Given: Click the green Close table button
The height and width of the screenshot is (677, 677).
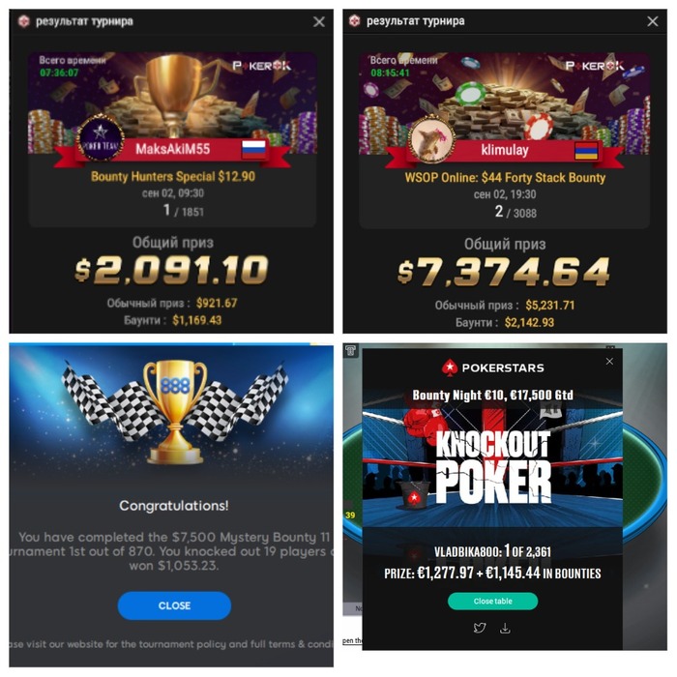Looking at the screenshot, I should pos(492,601).
